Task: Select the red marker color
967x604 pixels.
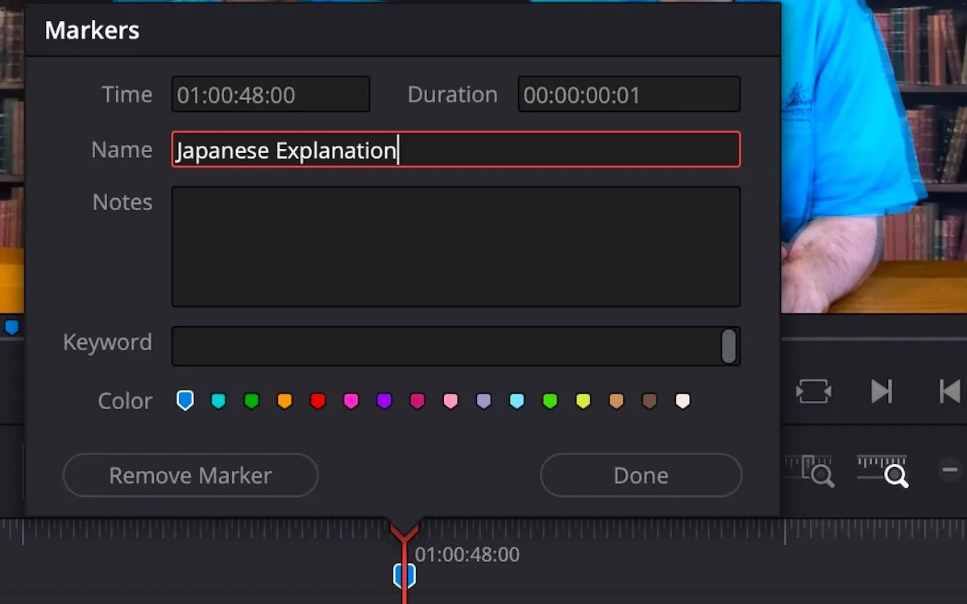Action: pos(318,400)
